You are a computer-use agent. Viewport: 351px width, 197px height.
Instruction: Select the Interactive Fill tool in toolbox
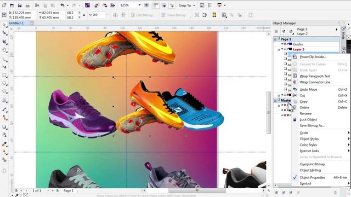coord(4,152)
